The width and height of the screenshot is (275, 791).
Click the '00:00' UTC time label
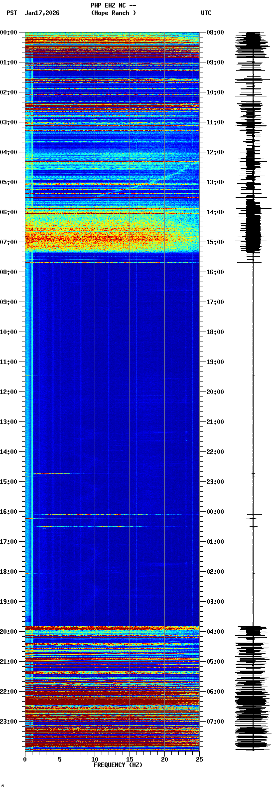(x=215, y=512)
